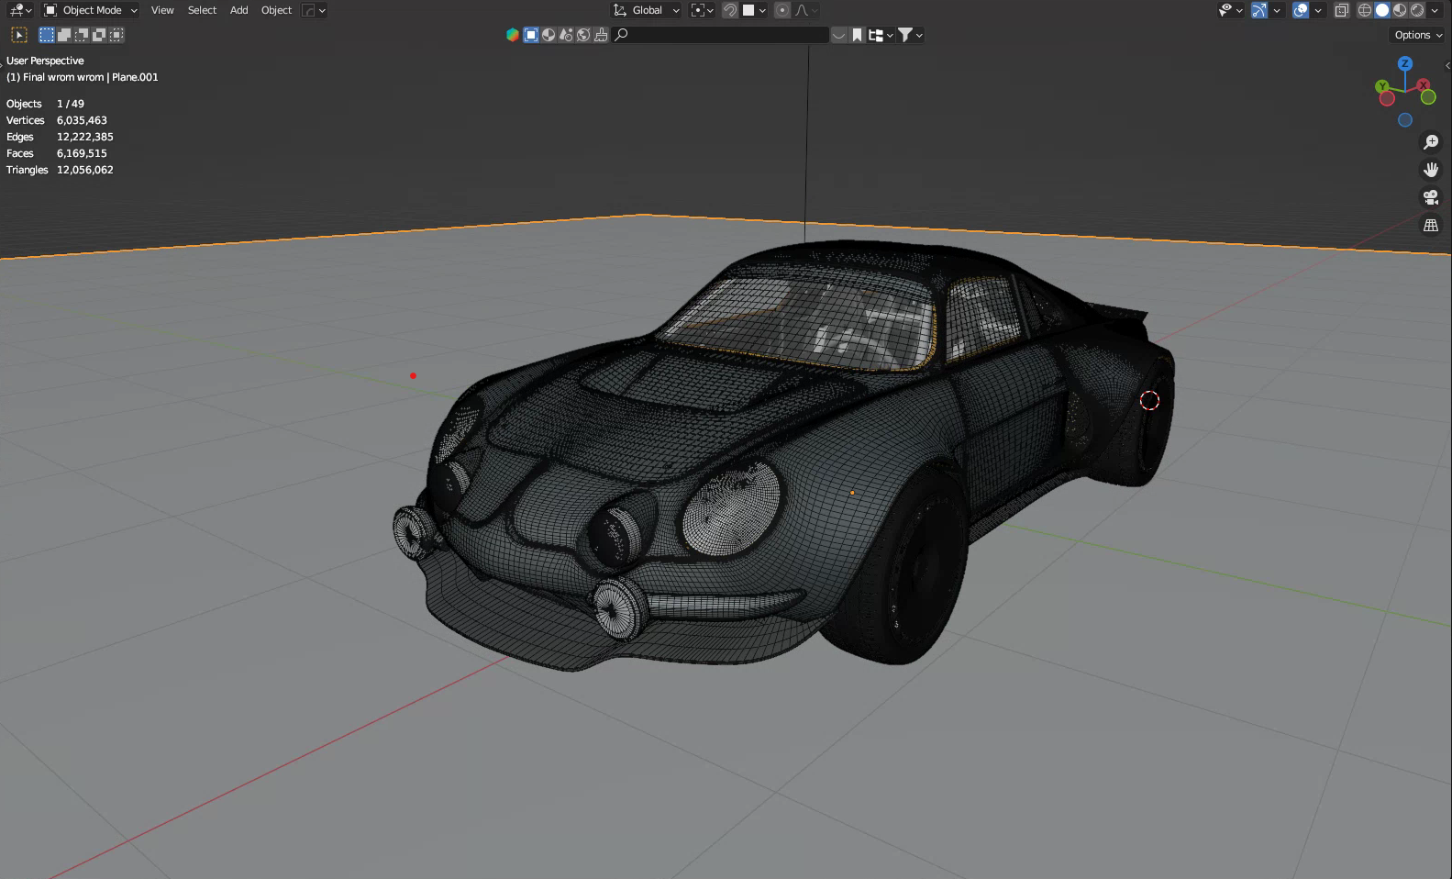Open the pivot point dropdown
This screenshot has width=1452, height=879.
(702, 10)
